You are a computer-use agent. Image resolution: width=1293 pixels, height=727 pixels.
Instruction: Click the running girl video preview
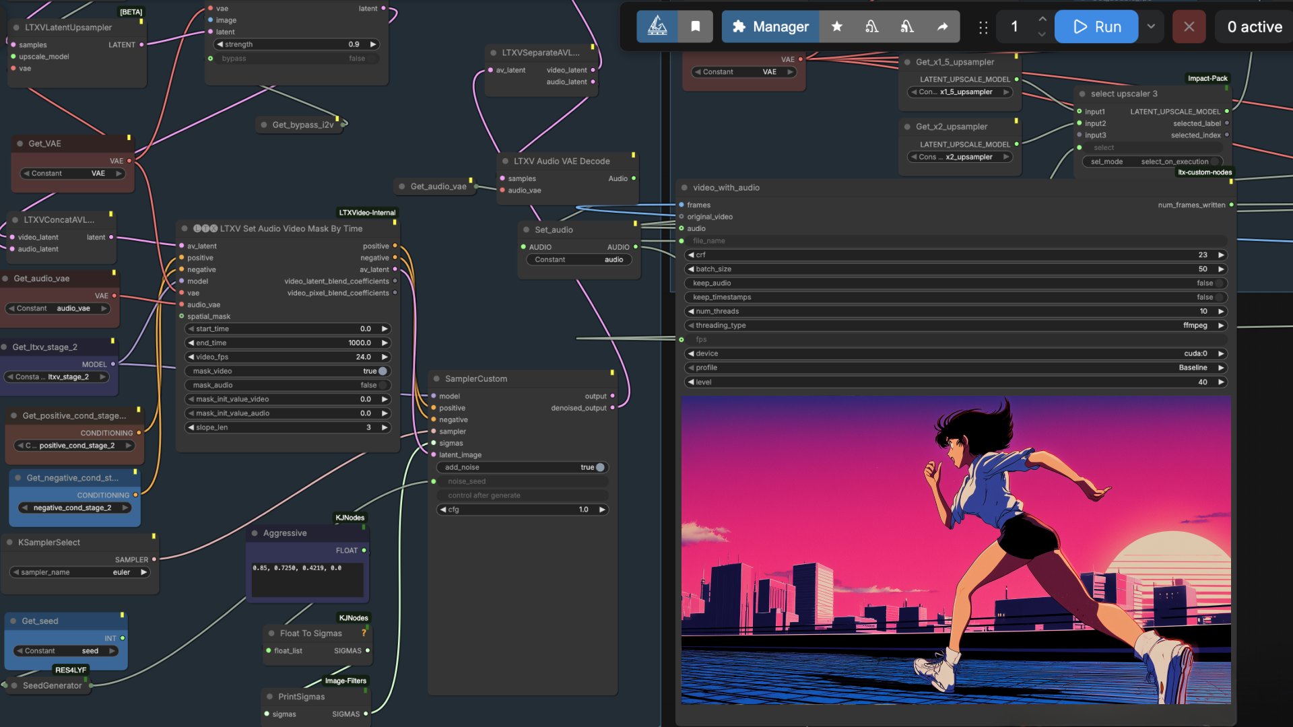[956, 550]
